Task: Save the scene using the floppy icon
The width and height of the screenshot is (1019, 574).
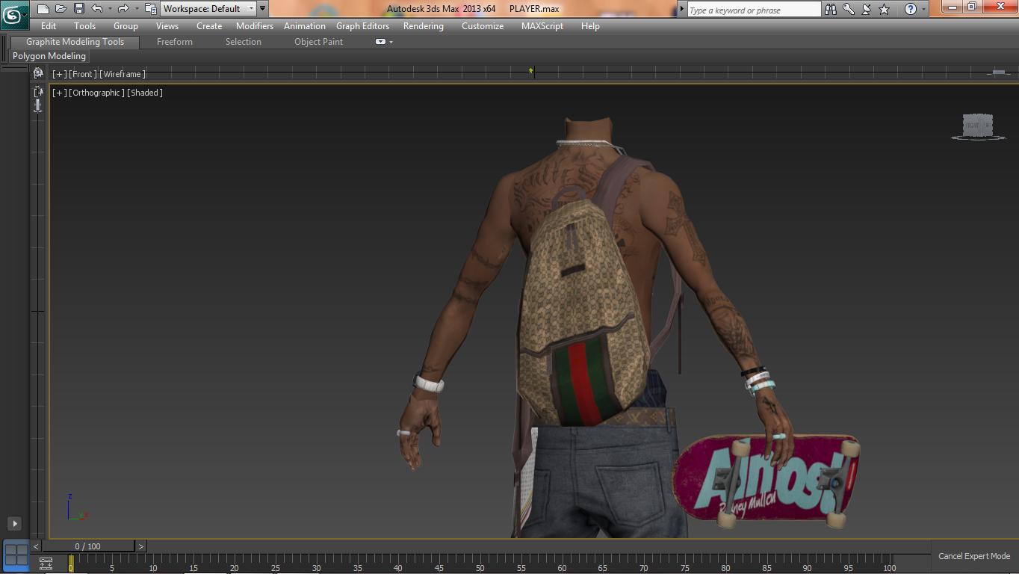Action: click(x=79, y=9)
